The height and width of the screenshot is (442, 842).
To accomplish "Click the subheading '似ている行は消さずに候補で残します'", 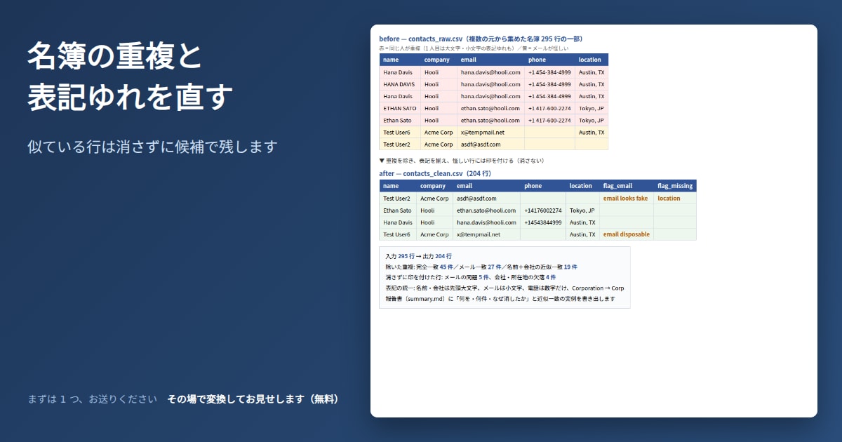I will 152,147.
